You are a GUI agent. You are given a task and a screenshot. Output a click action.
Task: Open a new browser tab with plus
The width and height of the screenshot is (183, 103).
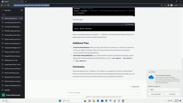[26, 2]
